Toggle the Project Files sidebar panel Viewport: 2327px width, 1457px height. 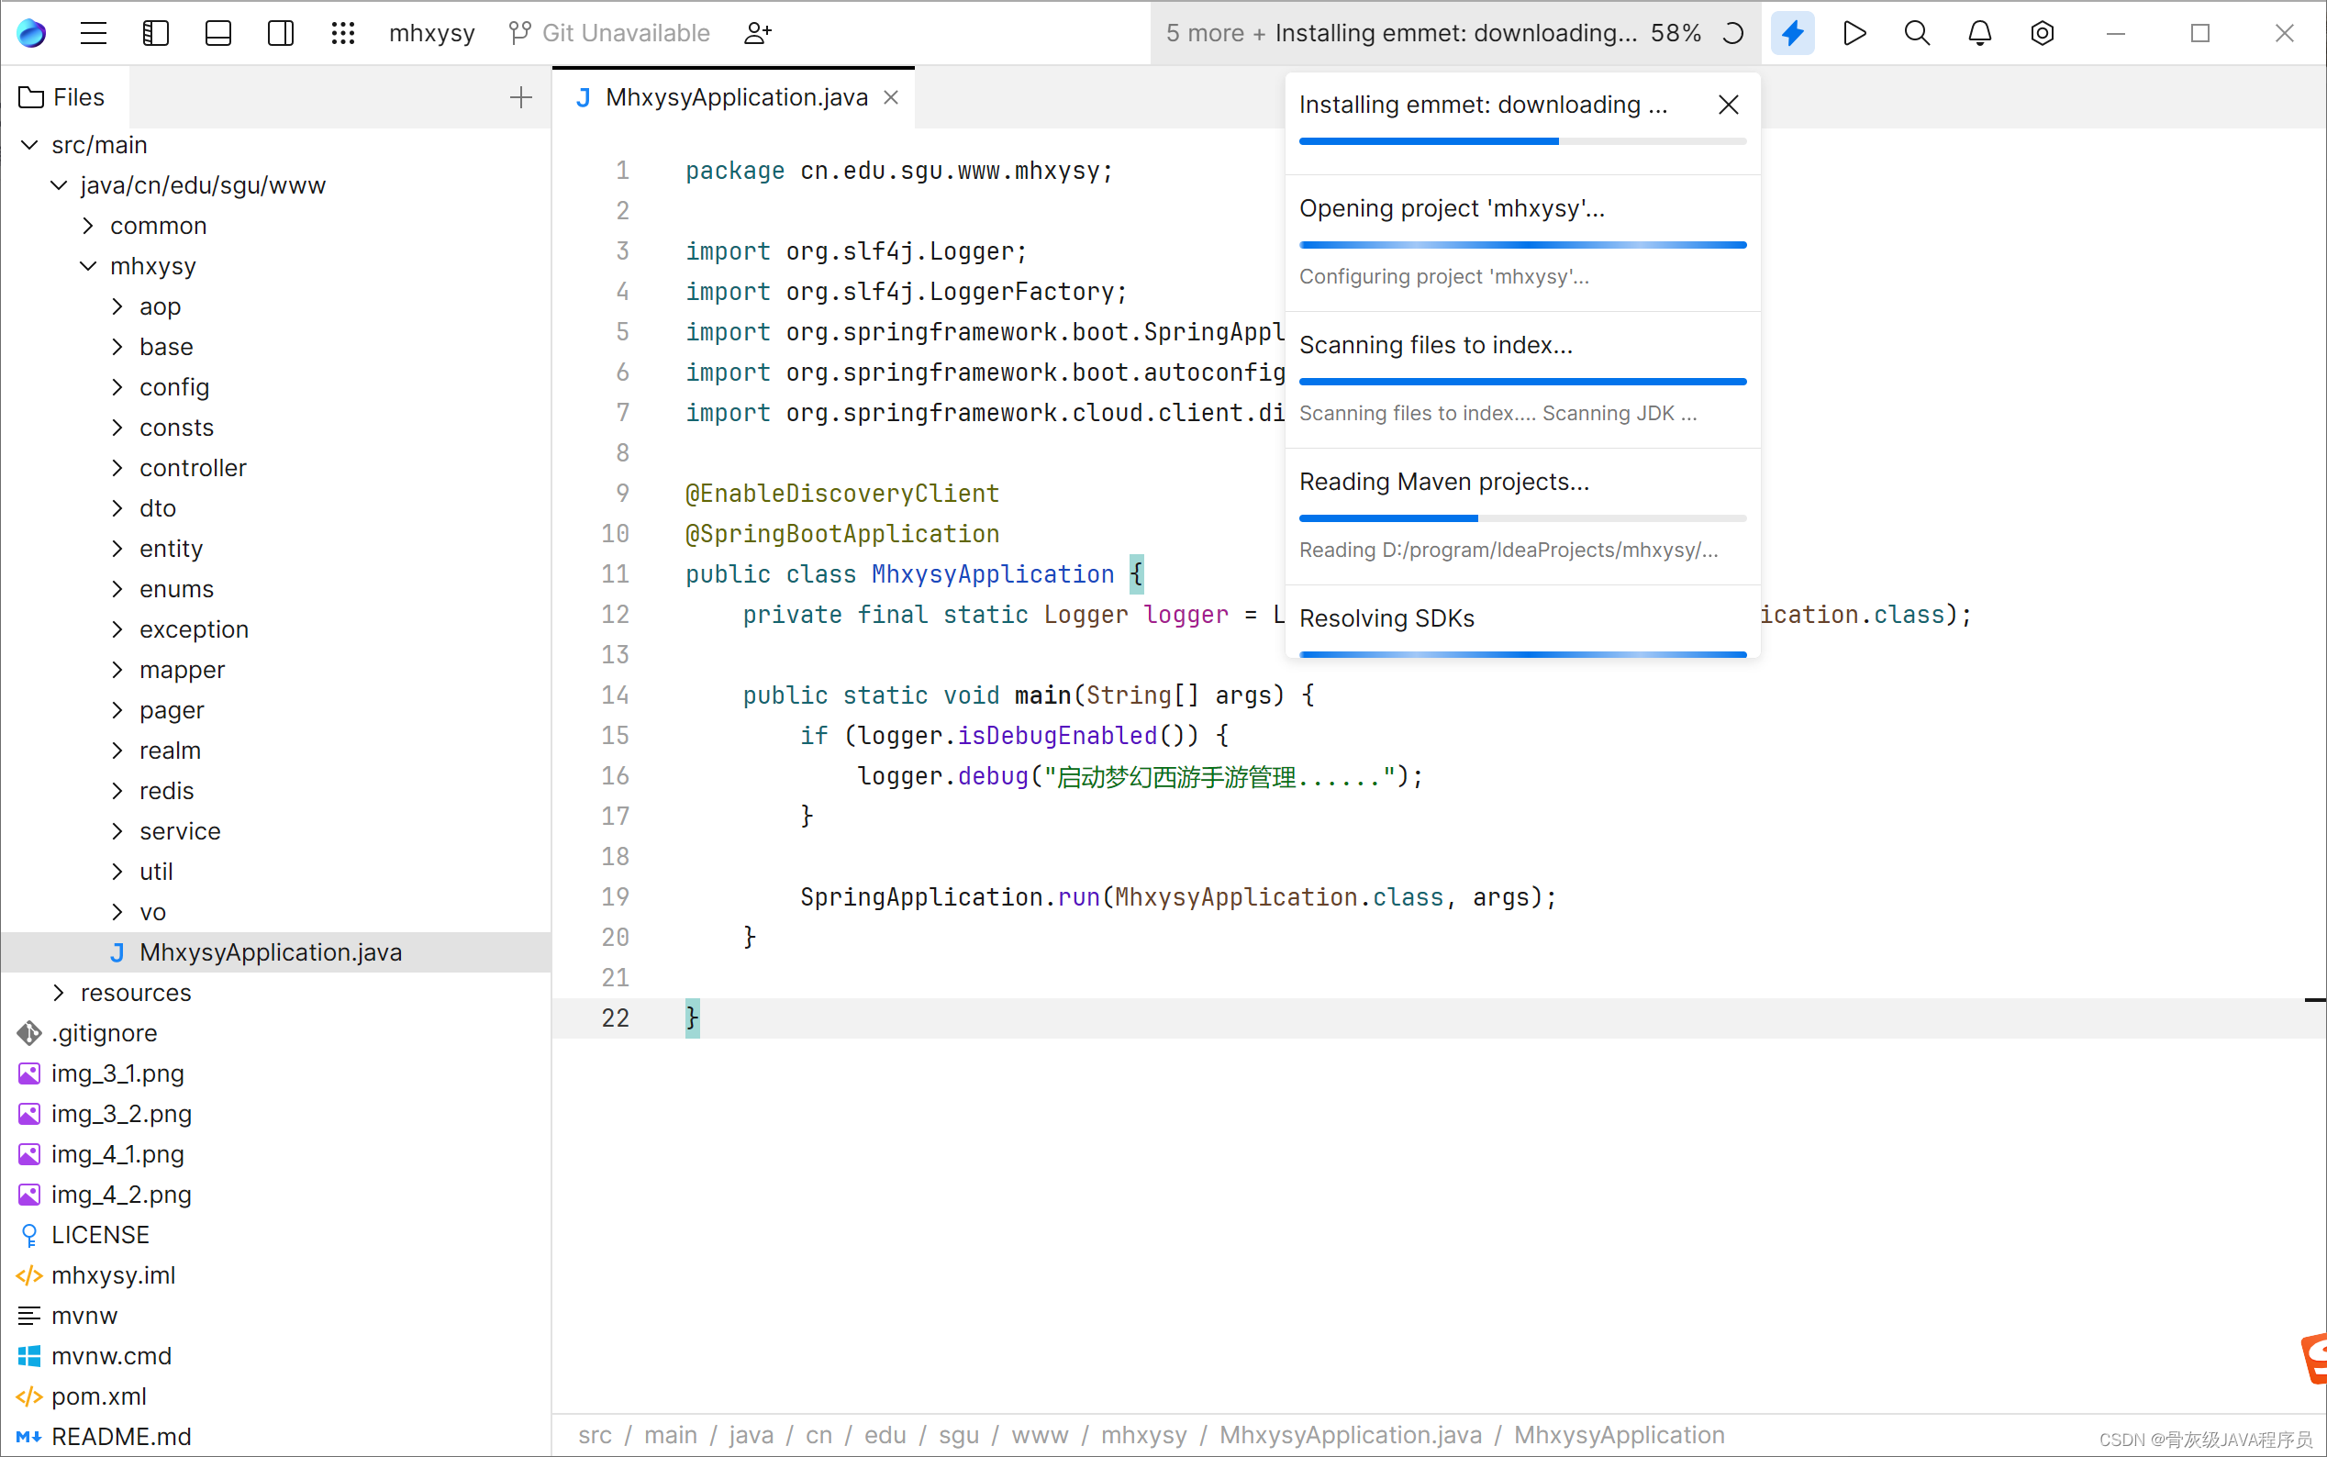[x=156, y=32]
